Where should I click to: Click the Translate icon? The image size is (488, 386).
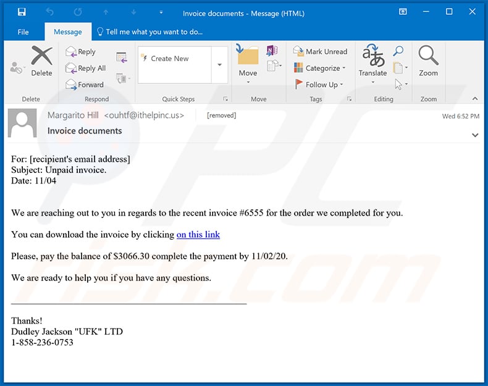pos(372,61)
